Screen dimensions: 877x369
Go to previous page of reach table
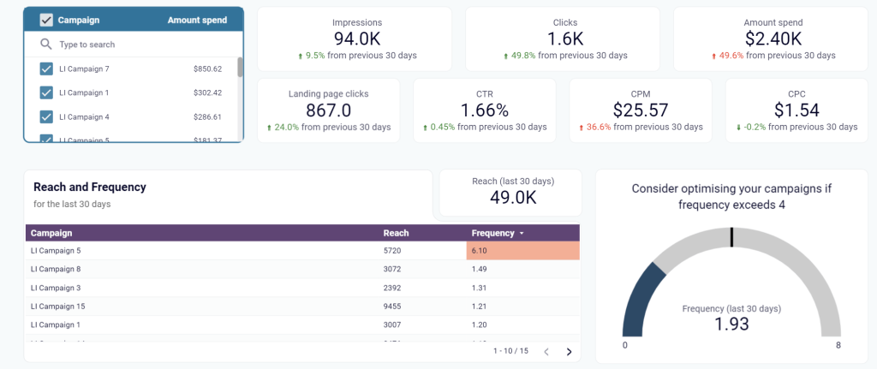[x=546, y=352]
